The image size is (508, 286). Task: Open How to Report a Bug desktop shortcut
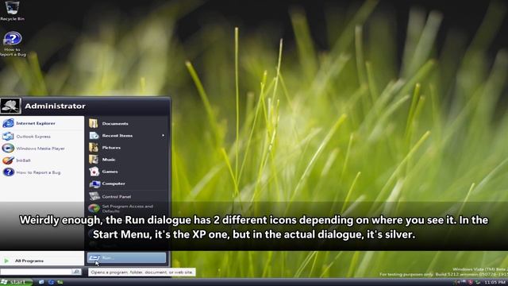(x=13, y=44)
